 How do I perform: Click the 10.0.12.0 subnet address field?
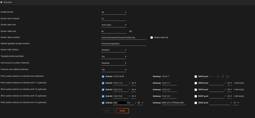click(121, 90)
